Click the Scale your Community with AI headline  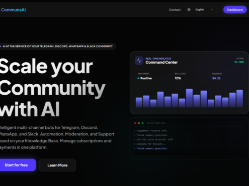pyautogui.click(x=52, y=88)
